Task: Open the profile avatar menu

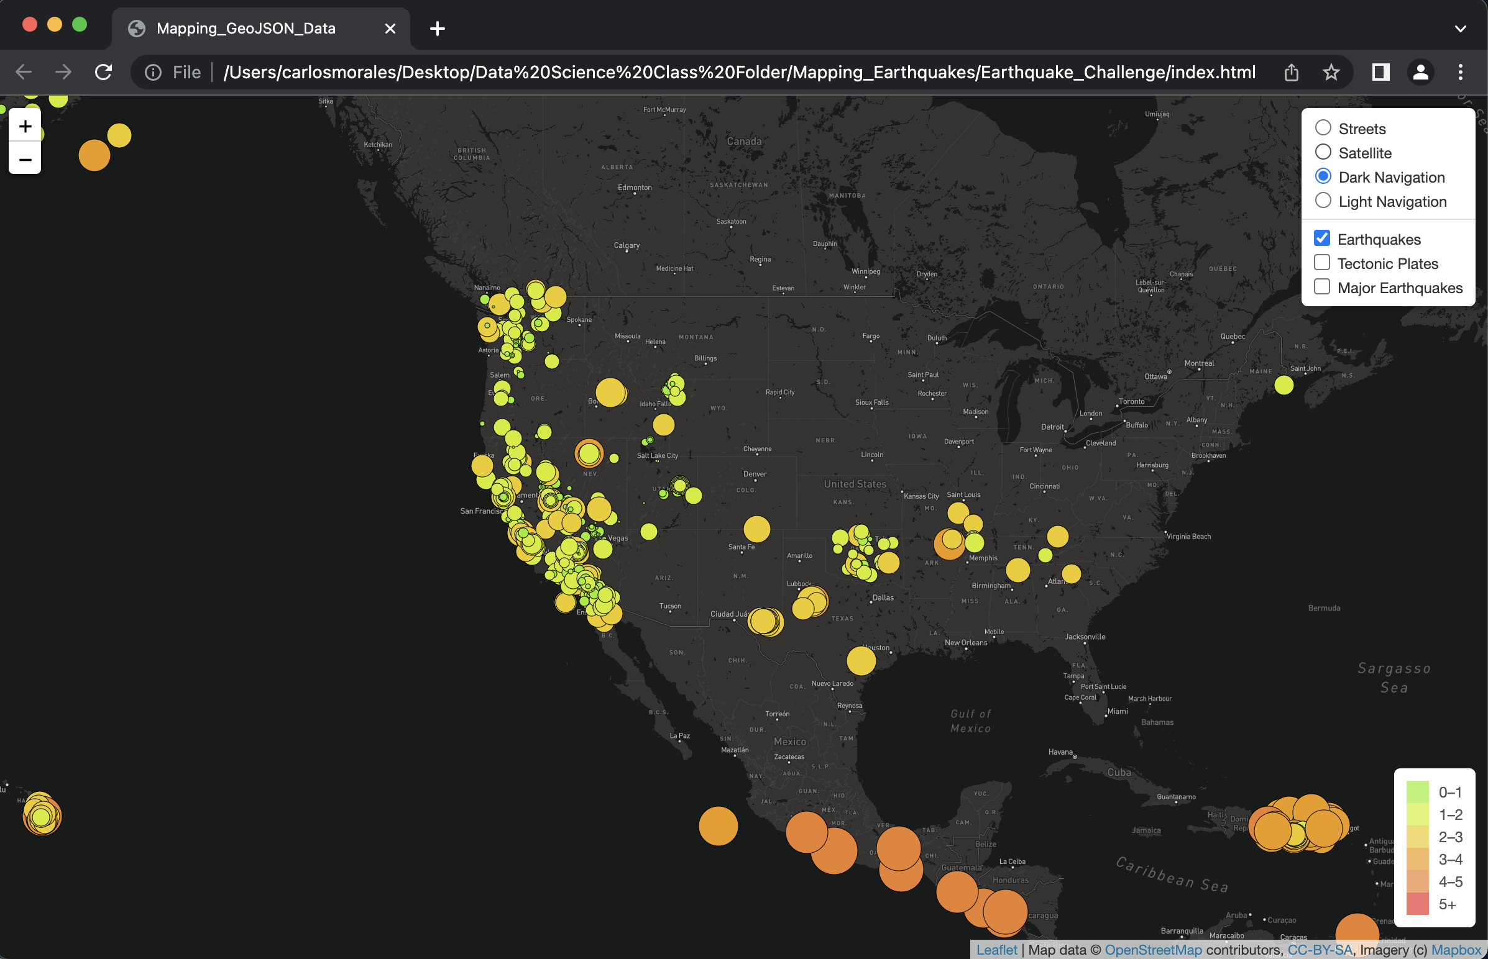Action: (1420, 72)
